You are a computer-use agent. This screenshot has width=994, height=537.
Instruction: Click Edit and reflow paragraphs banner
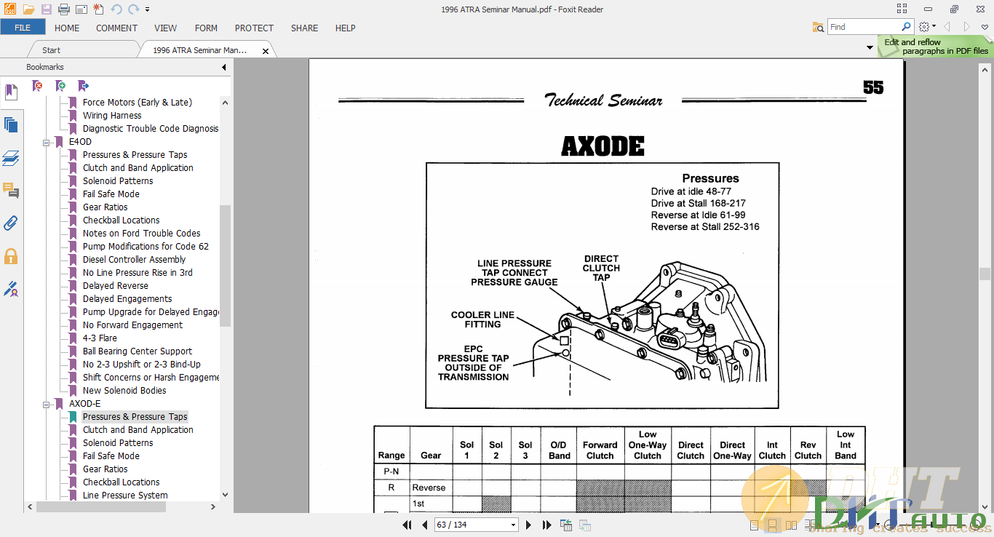[x=936, y=47]
